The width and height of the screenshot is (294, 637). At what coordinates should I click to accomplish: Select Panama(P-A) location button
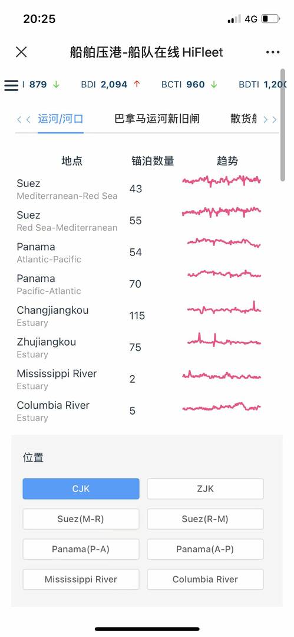point(81,549)
